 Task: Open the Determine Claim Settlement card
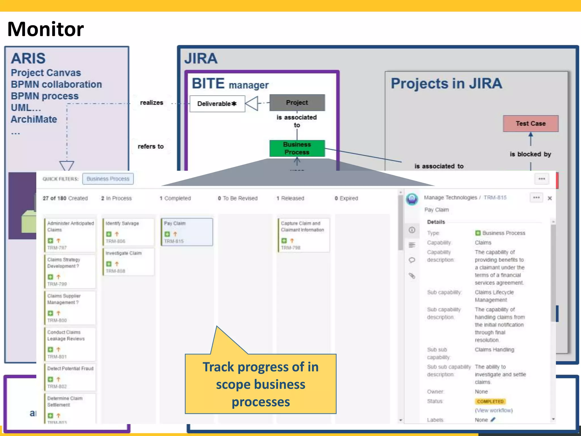[70, 408]
